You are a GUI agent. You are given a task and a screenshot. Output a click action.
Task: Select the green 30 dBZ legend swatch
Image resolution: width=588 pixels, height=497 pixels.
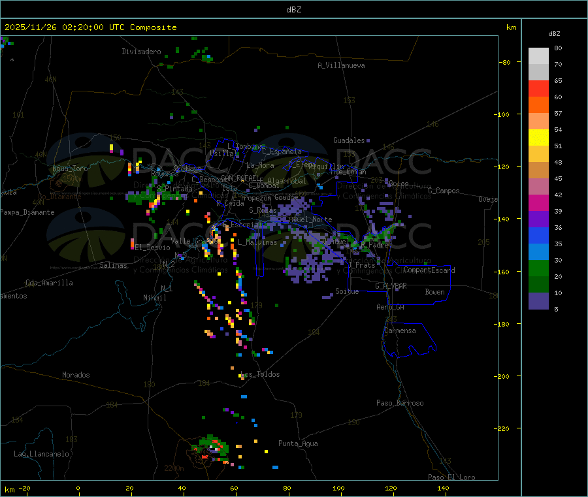tap(538, 268)
